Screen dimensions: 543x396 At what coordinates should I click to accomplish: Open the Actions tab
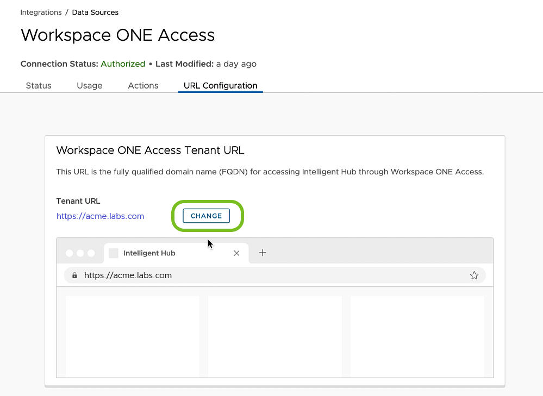coord(143,85)
